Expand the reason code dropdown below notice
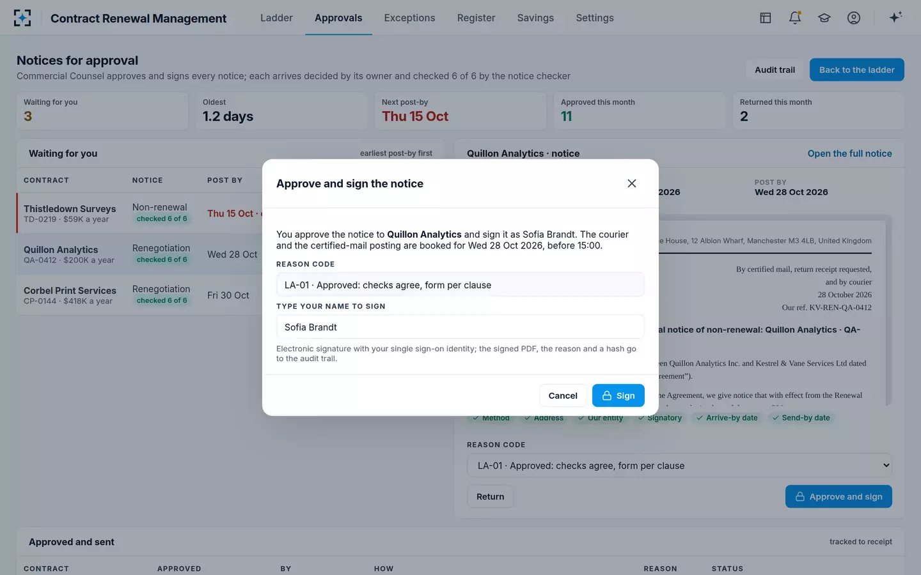Screen dimensions: 921x575 click(679, 466)
